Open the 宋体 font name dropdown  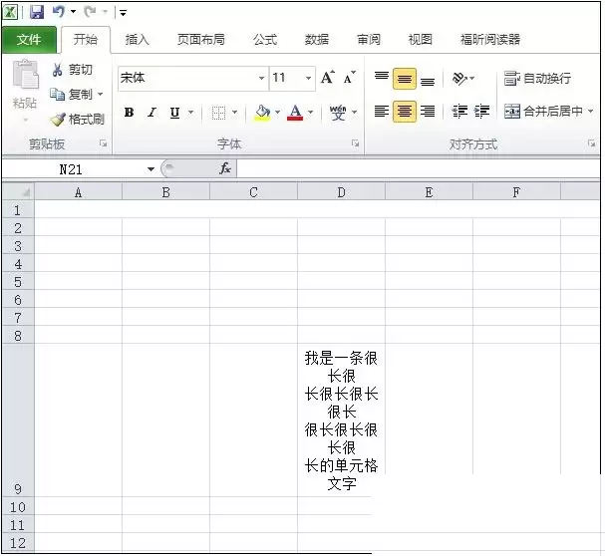coord(261,79)
